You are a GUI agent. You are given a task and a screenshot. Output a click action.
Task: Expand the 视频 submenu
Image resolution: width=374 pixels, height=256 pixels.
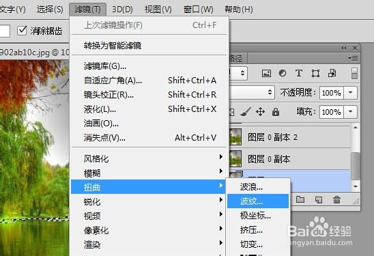click(149, 216)
